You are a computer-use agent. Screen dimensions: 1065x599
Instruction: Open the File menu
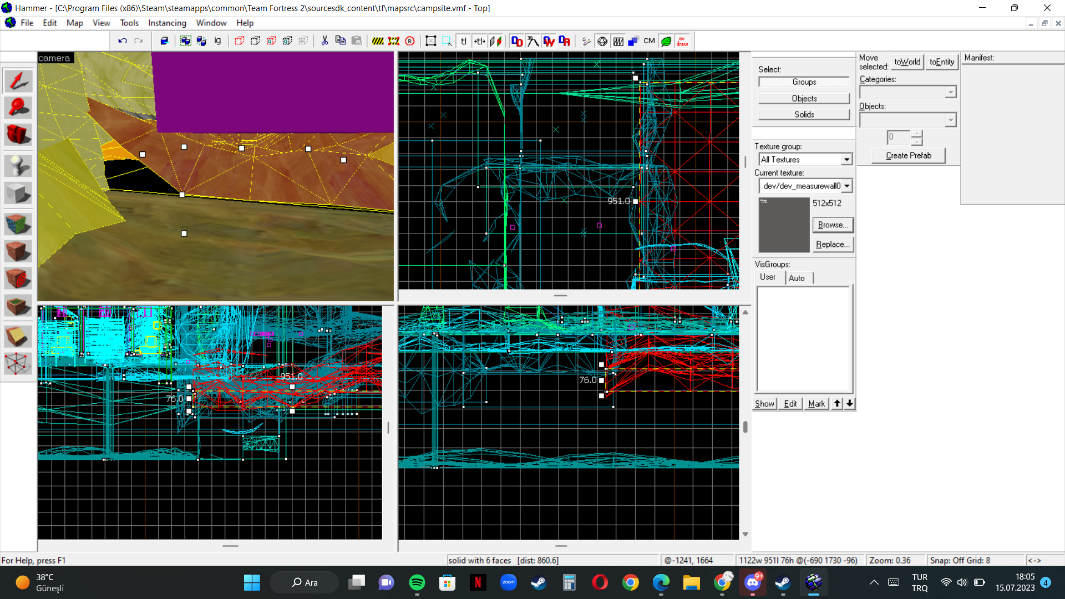(x=27, y=23)
